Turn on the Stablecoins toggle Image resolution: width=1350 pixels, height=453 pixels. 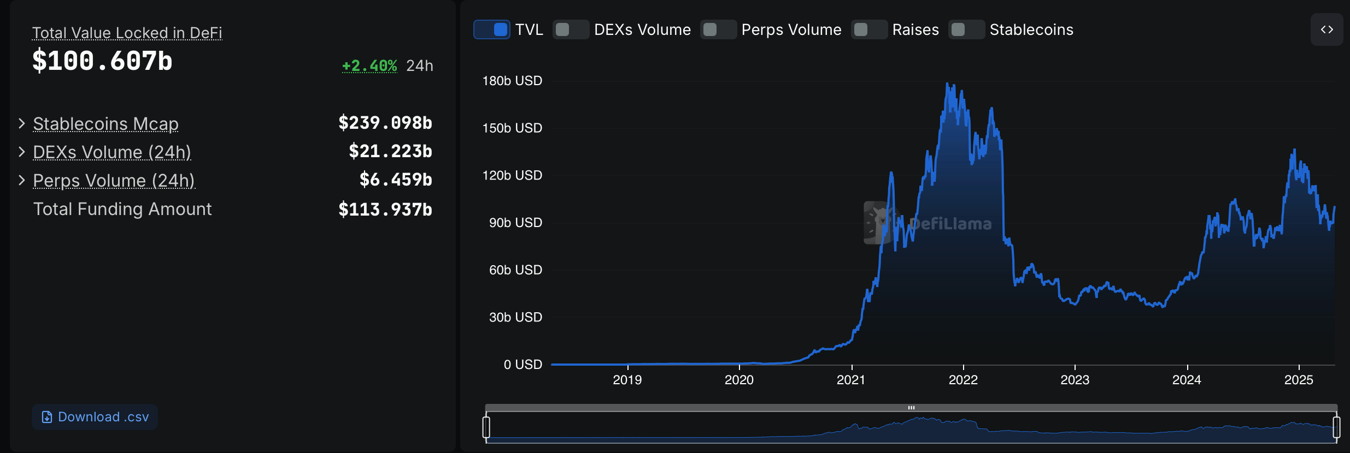966,29
